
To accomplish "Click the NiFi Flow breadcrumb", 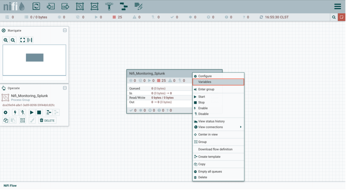I will (10, 186).
